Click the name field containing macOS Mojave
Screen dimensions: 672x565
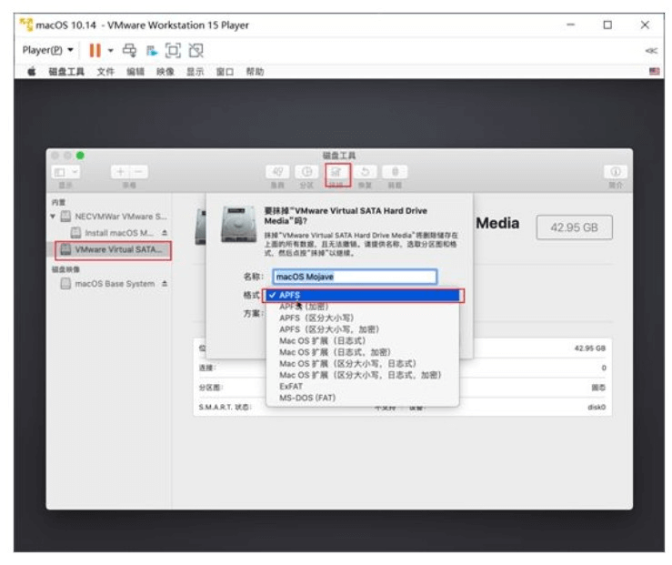tap(355, 277)
